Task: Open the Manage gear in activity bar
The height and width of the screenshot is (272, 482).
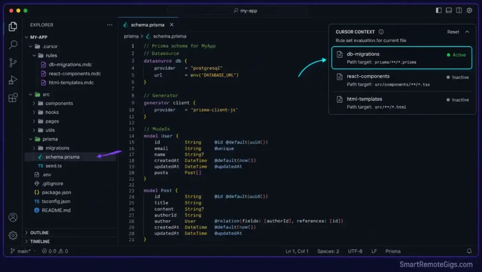Action: 13,235
